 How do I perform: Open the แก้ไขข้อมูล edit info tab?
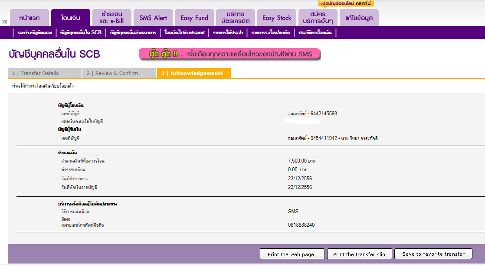tap(359, 18)
